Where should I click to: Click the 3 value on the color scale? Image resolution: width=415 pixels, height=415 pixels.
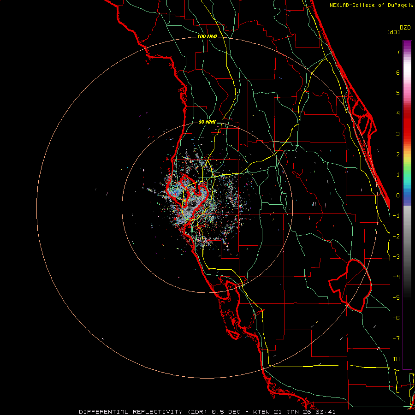[x=398, y=134]
